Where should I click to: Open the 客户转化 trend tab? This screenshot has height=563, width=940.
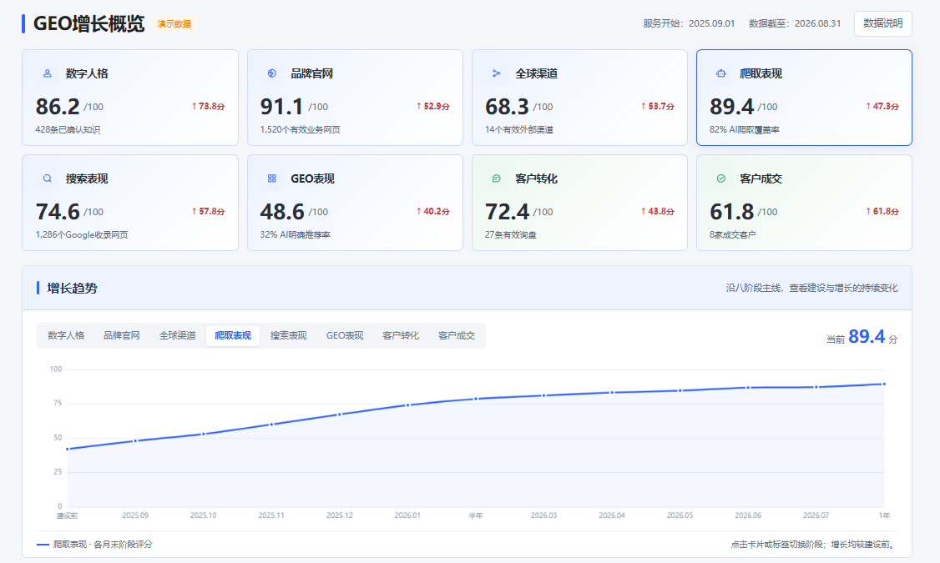(x=401, y=335)
